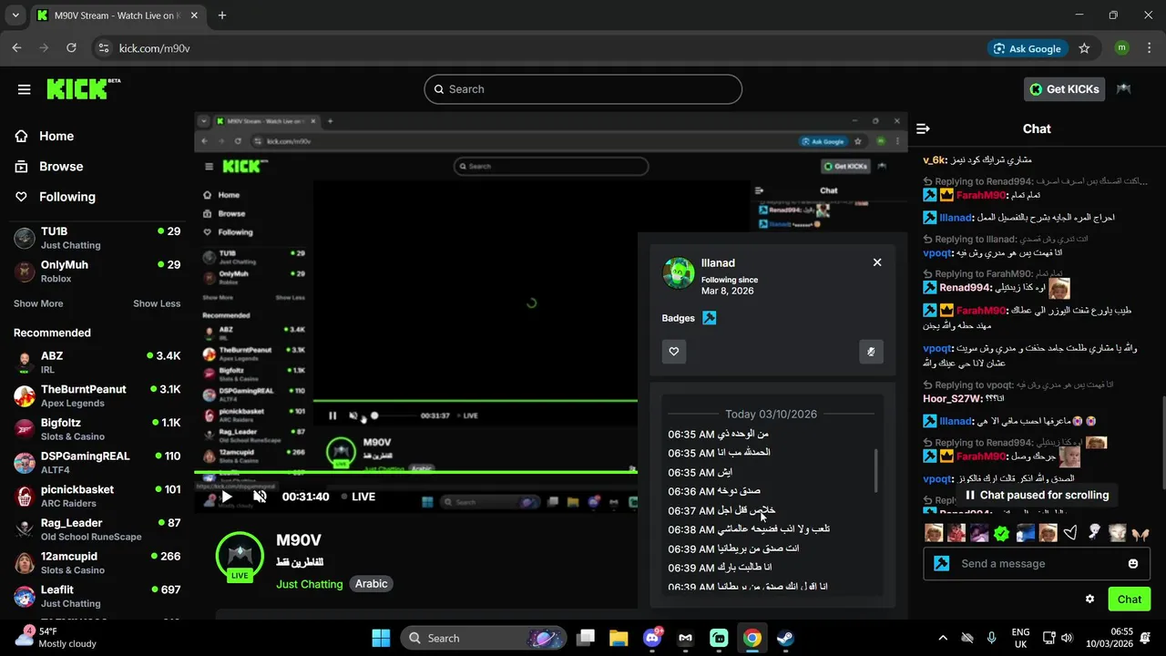This screenshot has height=656, width=1166.
Task: Focus the Kick search field
Action: pos(583,89)
